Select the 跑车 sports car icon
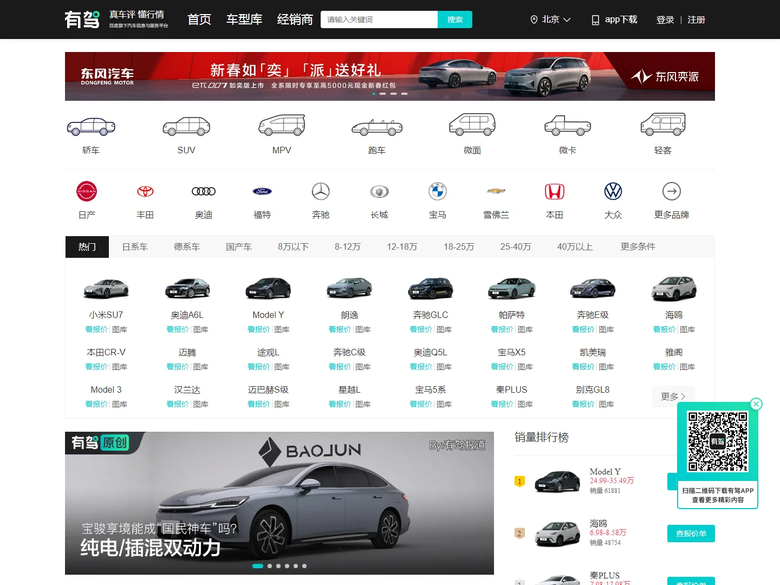The height and width of the screenshot is (585, 780). click(377, 128)
